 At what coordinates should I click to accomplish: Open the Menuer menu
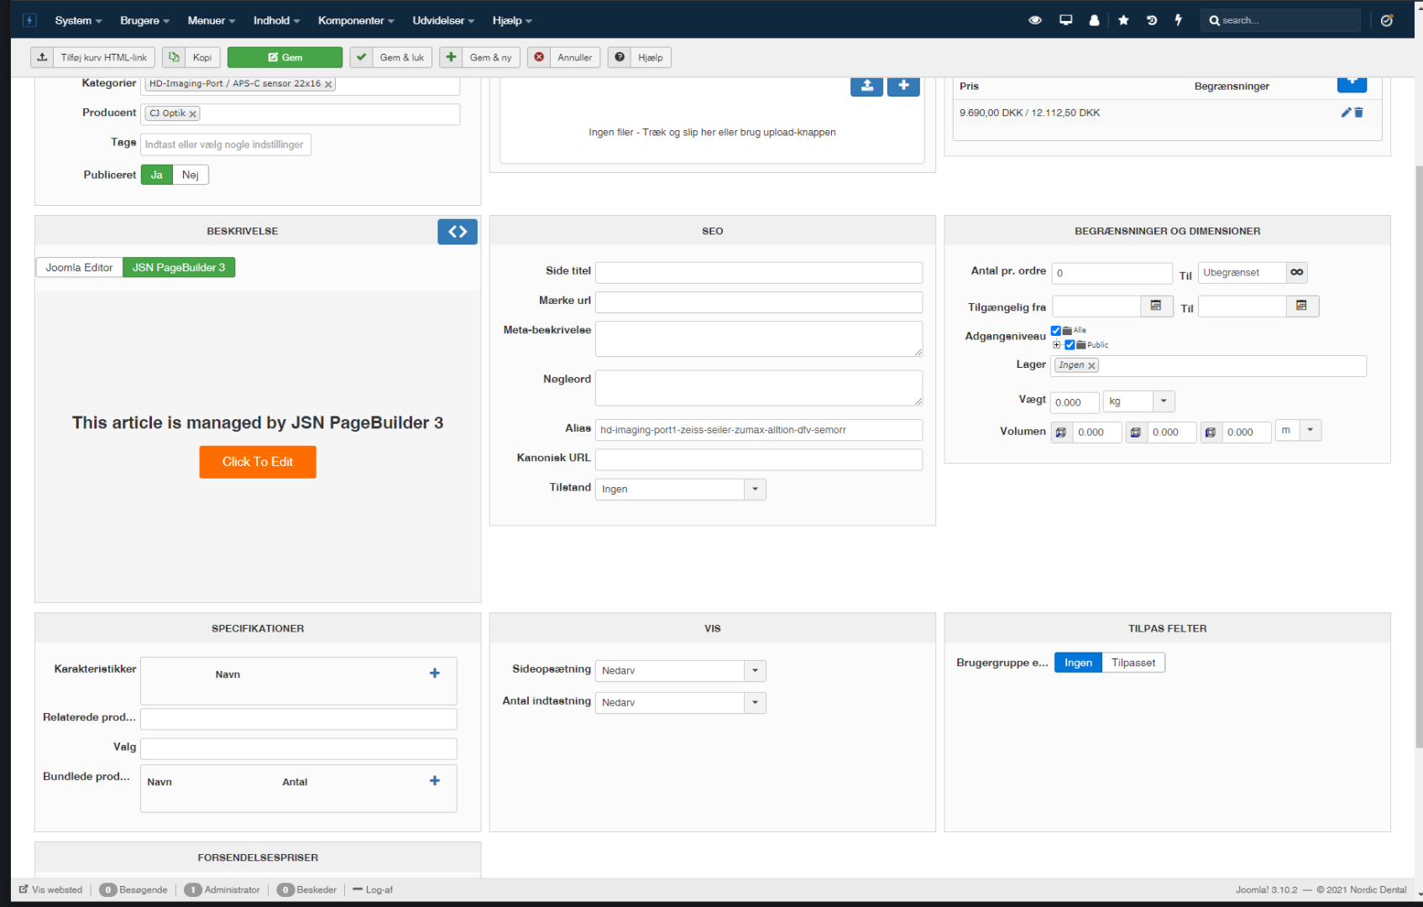(x=211, y=20)
